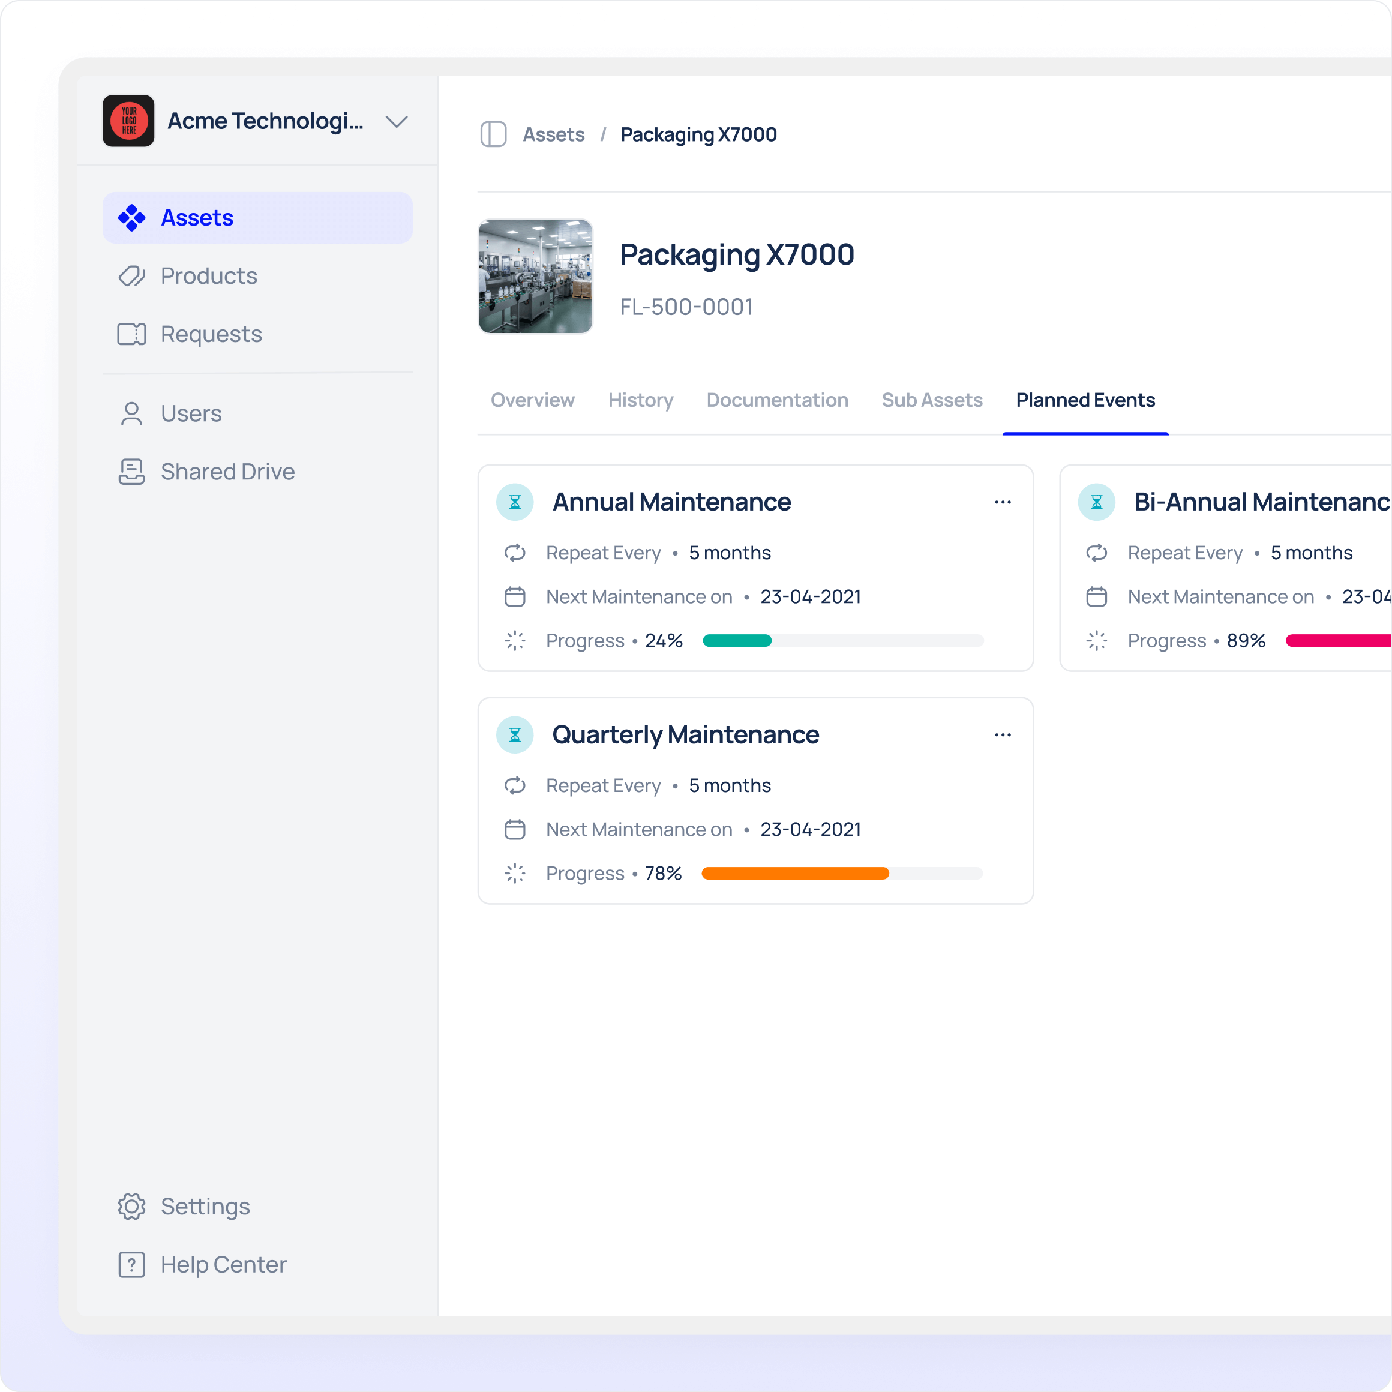Select the Sub Assets tab
The width and height of the screenshot is (1392, 1392).
pyautogui.click(x=932, y=400)
